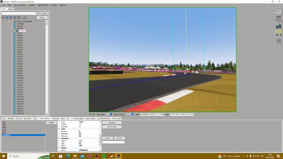Click the add here button
Screen dimensions: 283x159
point(112,123)
